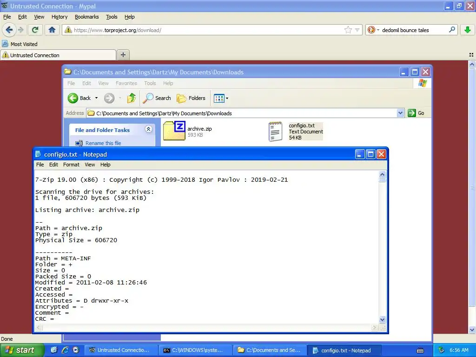Image resolution: width=476 pixels, height=357 pixels.
Task: Select the Untrusted Connection tab
Action: coord(58,55)
